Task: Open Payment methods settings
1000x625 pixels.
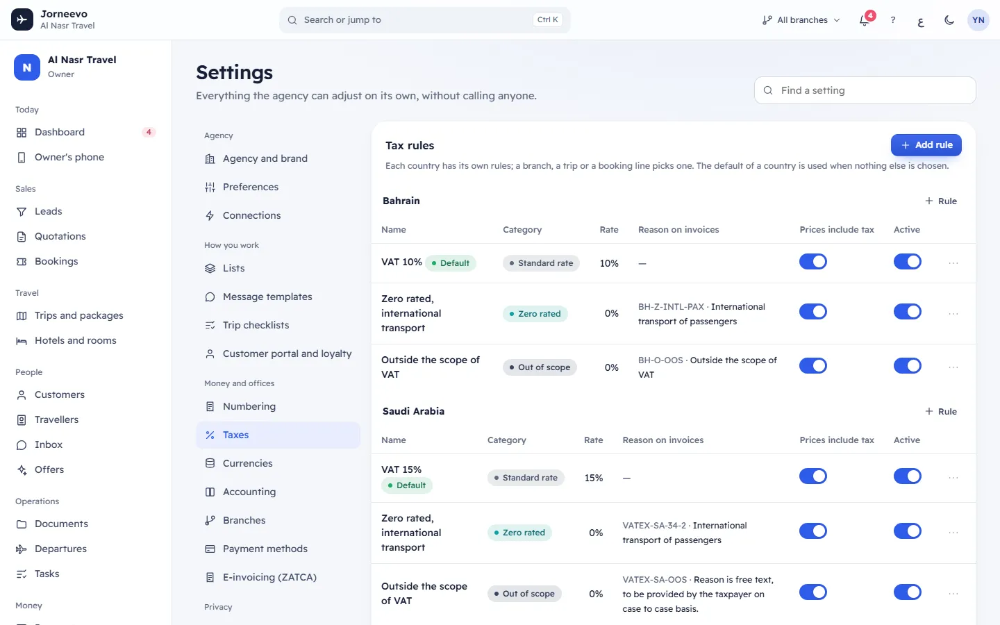Action: pos(278,549)
